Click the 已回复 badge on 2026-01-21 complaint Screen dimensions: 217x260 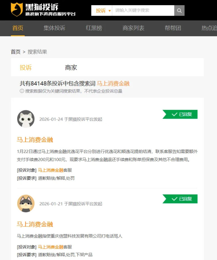point(180,199)
